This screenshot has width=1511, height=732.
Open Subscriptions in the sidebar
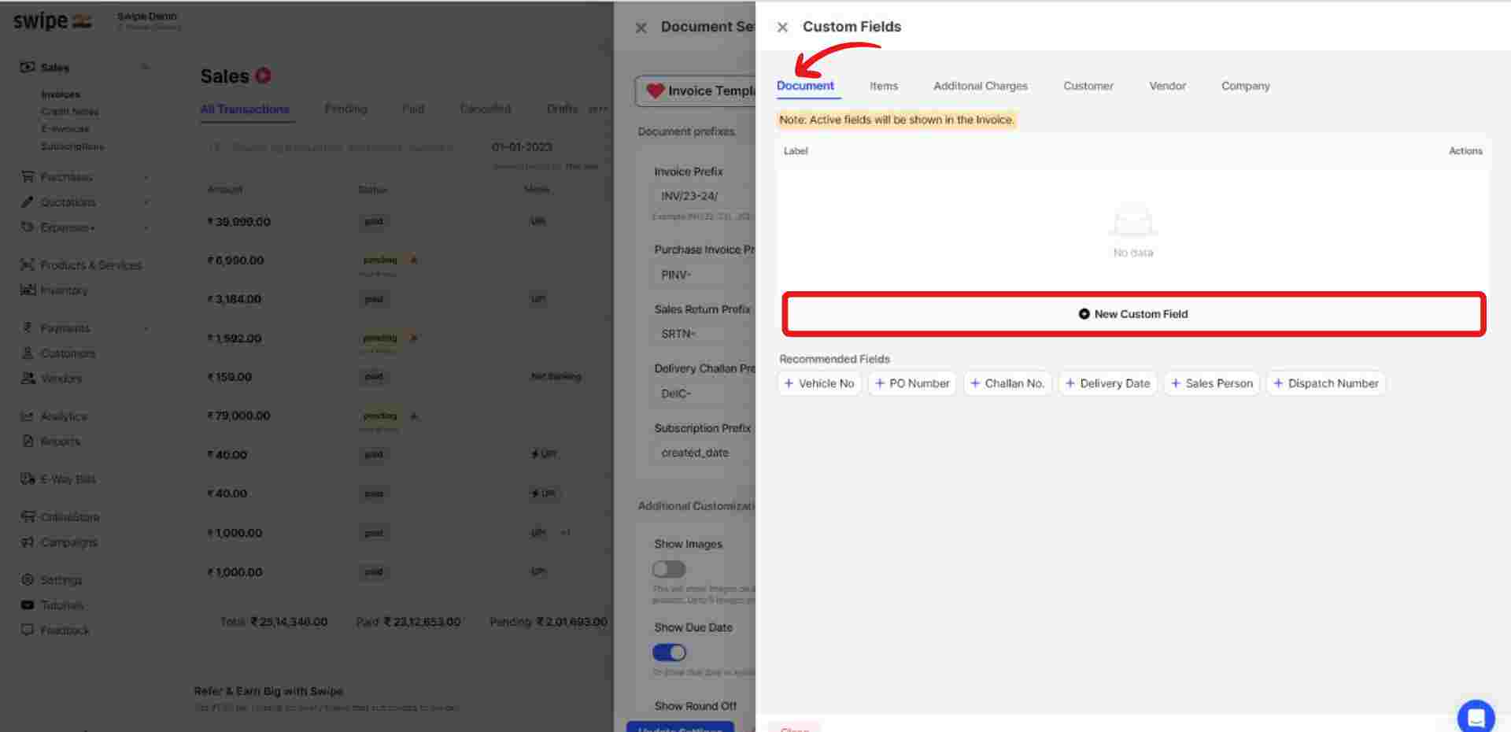coord(72,146)
